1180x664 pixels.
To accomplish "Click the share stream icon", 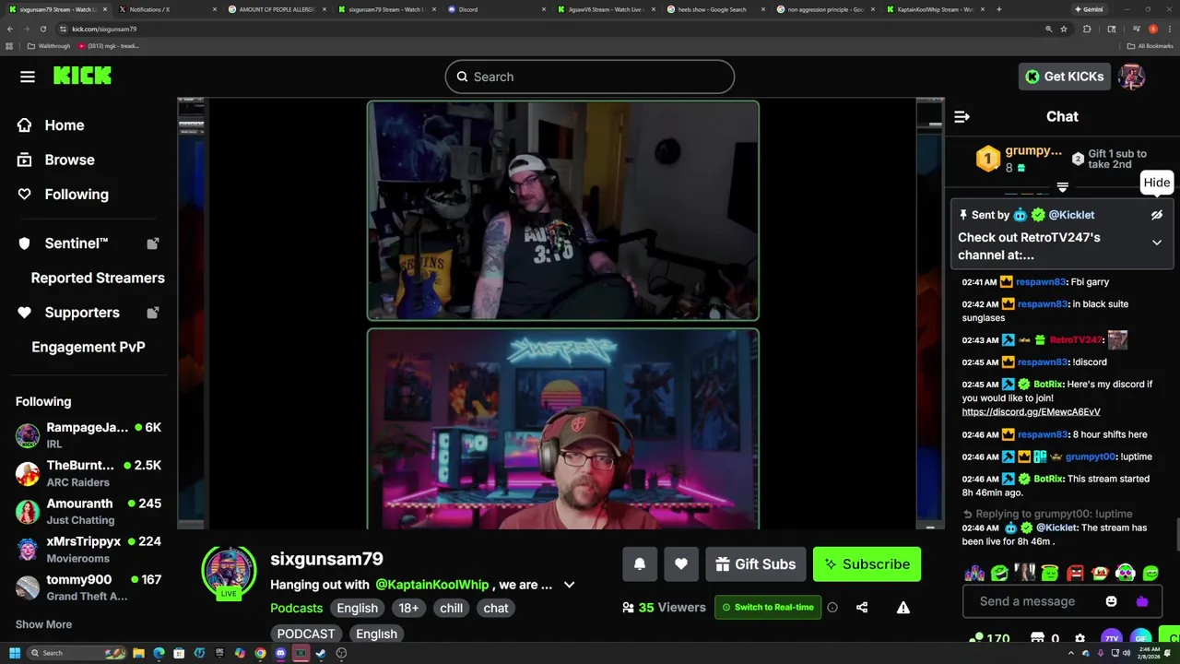I will click(862, 607).
